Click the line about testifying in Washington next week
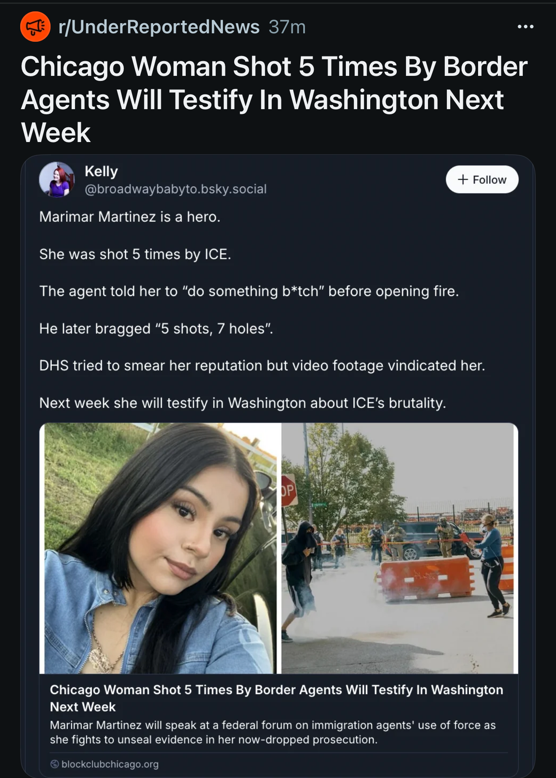 (243, 403)
